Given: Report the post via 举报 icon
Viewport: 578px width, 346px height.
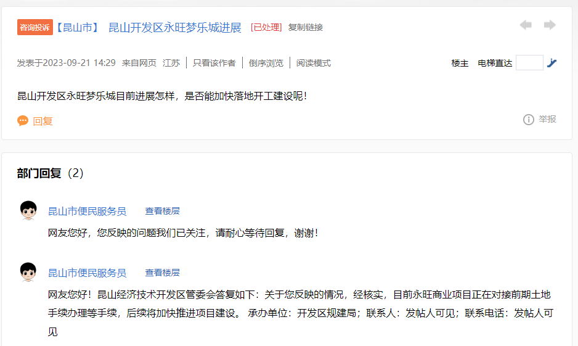Looking at the screenshot, I should 528,120.
